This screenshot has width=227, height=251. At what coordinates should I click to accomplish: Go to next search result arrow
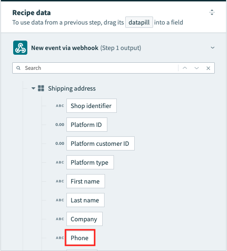(196, 68)
